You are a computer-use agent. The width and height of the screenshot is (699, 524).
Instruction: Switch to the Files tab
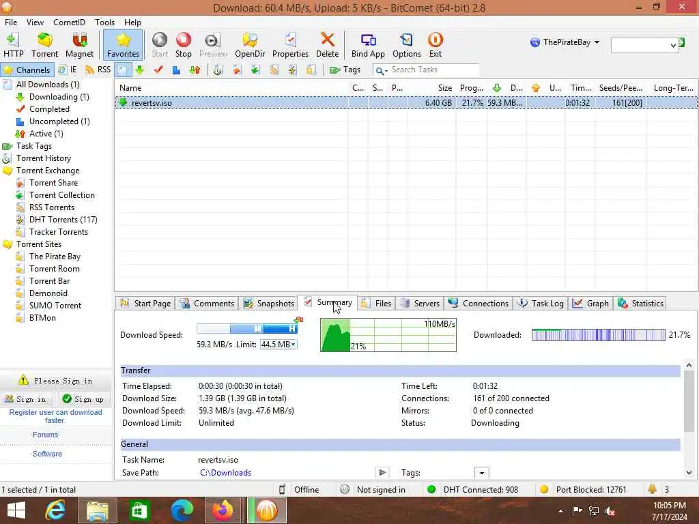pos(376,304)
